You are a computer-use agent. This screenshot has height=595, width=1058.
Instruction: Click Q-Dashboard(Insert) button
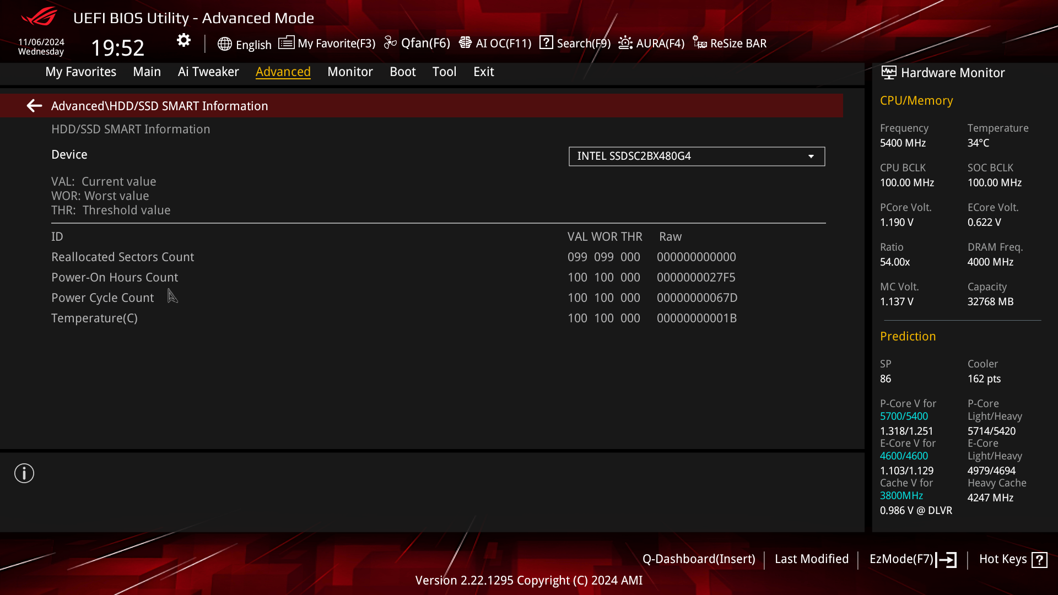[x=699, y=559]
